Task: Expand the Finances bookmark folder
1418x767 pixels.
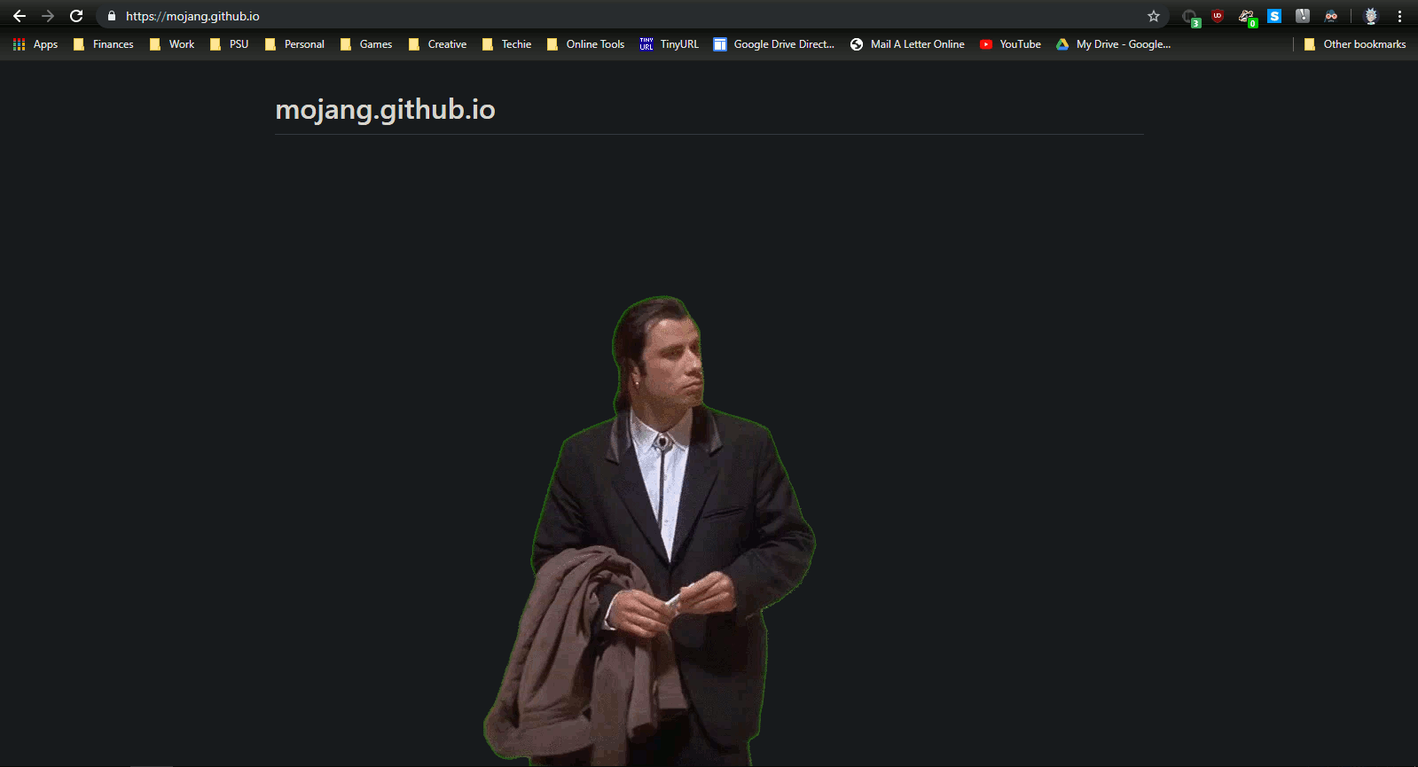Action: click(104, 44)
